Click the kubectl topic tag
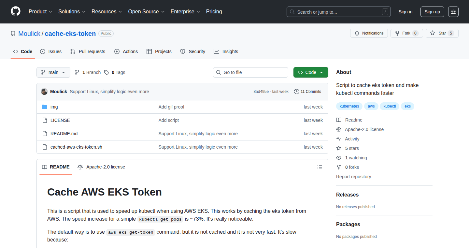The width and height of the screenshot is (469, 248). 390,106
